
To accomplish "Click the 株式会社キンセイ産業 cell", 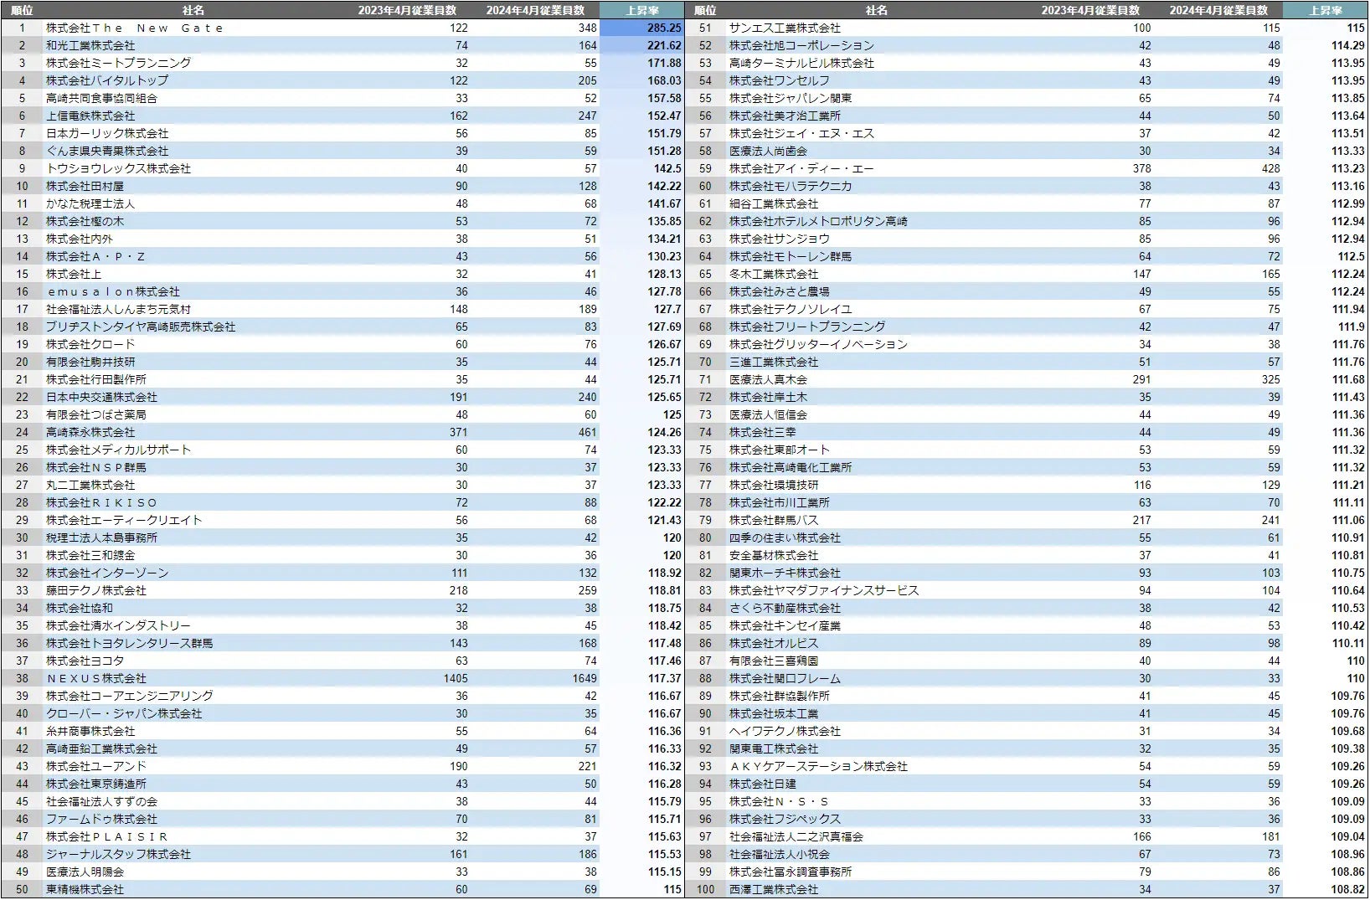I will coord(785,625).
